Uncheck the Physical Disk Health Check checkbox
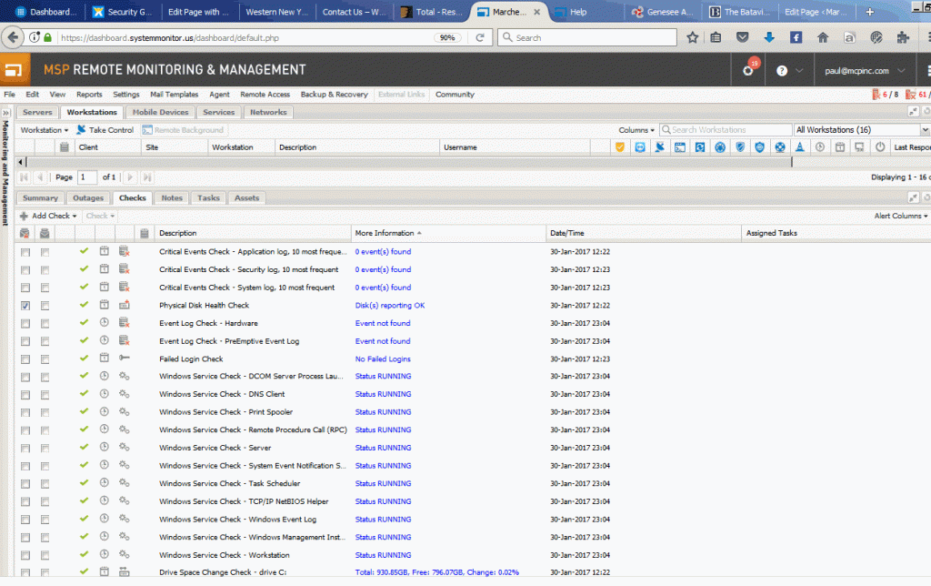 25,306
